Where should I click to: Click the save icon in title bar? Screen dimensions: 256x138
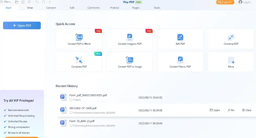click(x=23, y=2)
